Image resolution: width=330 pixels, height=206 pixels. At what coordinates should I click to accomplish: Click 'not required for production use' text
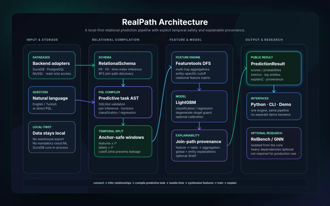click(273, 154)
